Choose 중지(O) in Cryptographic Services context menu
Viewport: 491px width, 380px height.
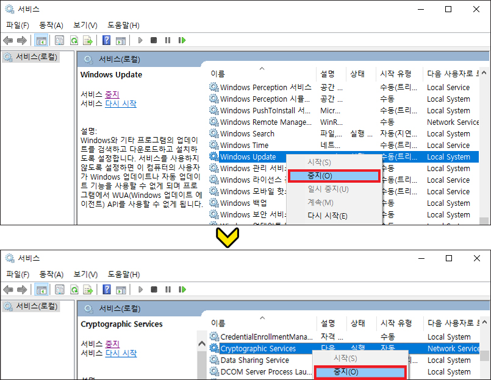coord(360,372)
